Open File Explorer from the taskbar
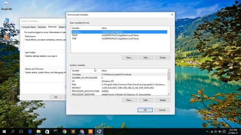Image resolution: width=241 pixels, height=135 pixels. coord(38,132)
